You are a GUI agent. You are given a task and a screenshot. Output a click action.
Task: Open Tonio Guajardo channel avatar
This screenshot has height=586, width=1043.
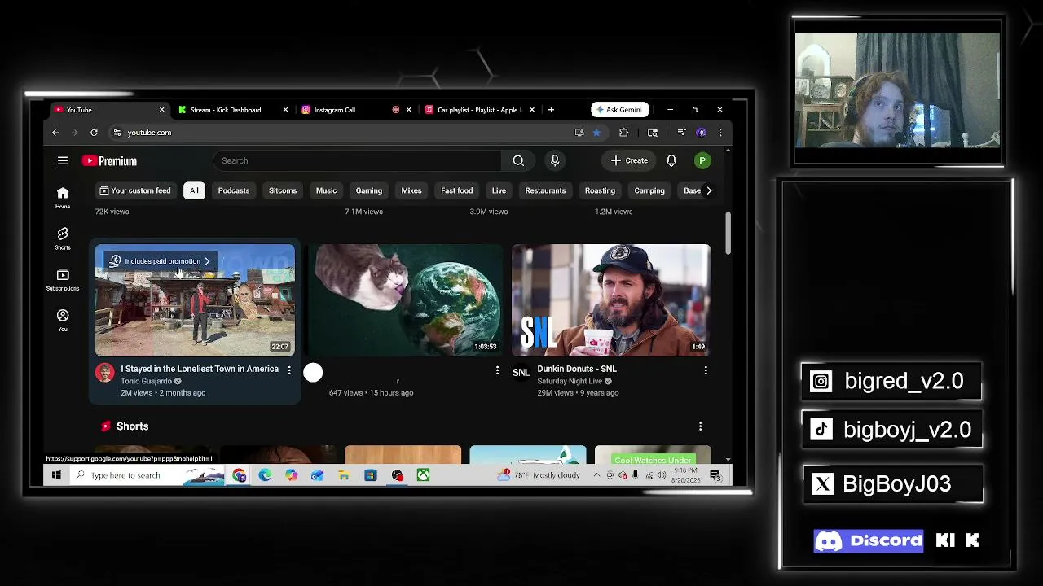click(x=104, y=373)
